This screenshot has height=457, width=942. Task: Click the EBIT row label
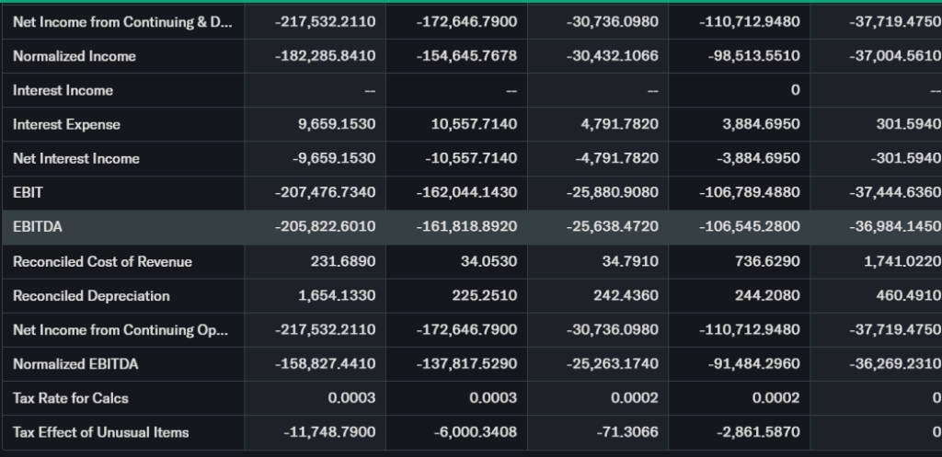[x=28, y=193]
